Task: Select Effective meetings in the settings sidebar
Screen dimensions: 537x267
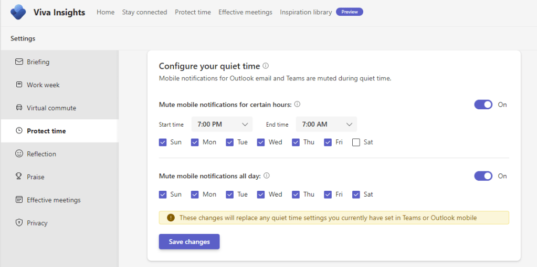Action: [54, 200]
